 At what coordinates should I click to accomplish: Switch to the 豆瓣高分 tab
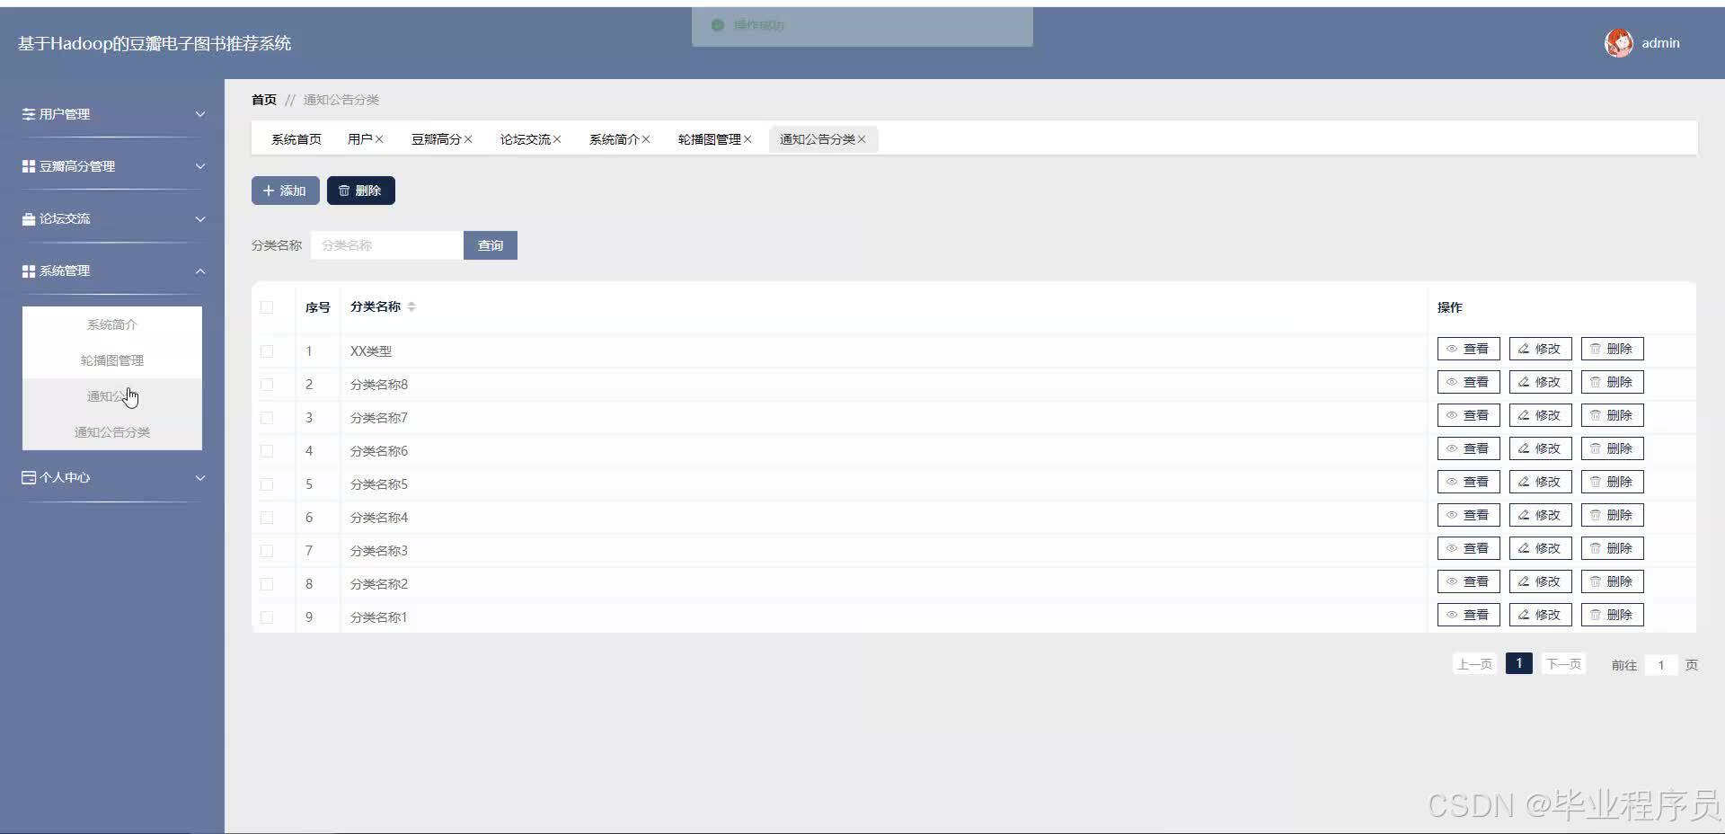click(436, 139)
